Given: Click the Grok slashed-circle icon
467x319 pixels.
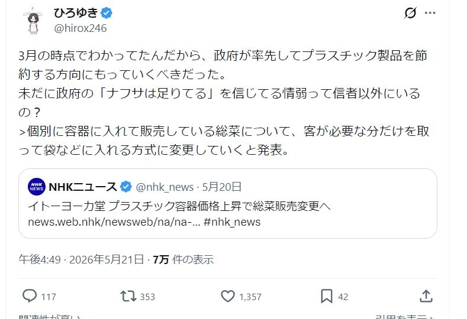Looking at the screenshot, I should (x=410, y=13).
